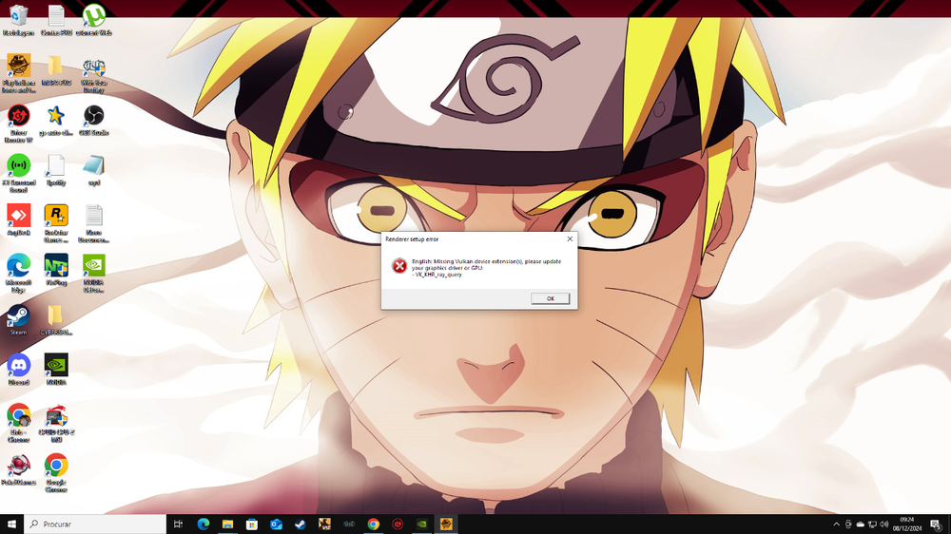
Task: Launch uTorrent Web from the desktop
Action: [x=93, y=16]
